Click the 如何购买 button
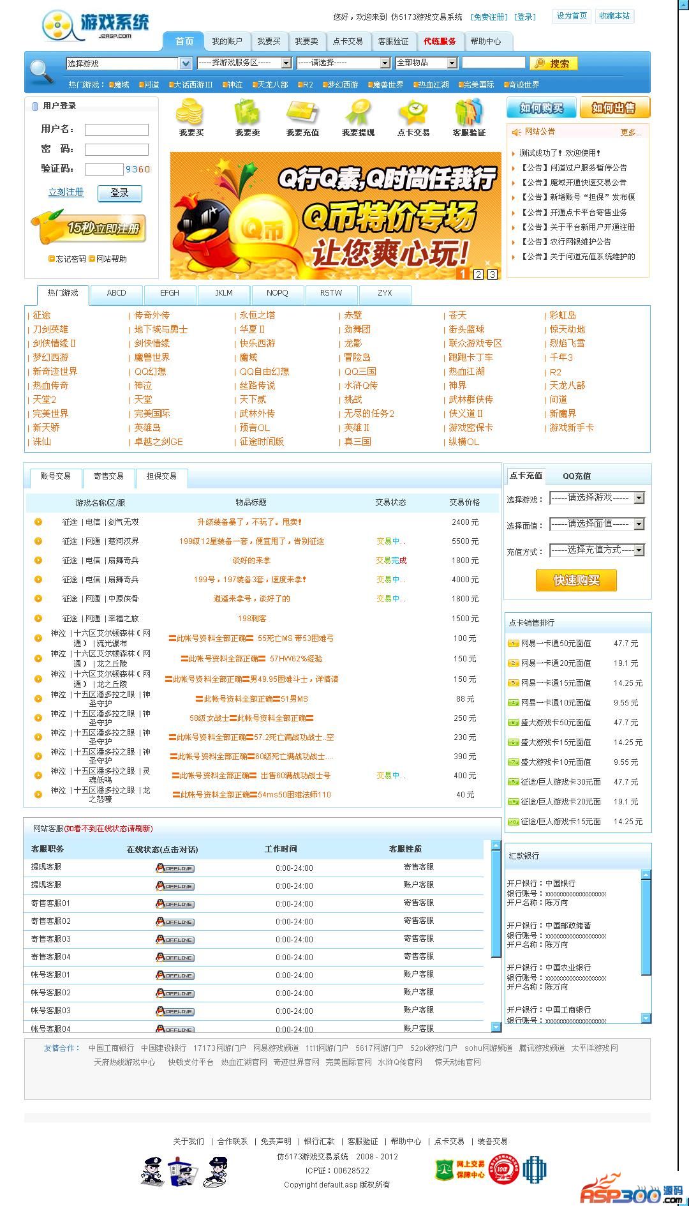 pyautogui.click(x=541, y=108)
